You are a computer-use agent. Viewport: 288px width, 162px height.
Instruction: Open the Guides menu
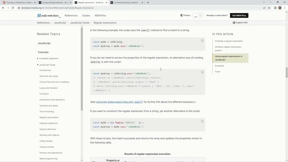tap(86, 16)
